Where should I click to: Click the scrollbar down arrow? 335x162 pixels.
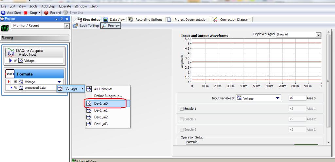[x=328, y=142]
